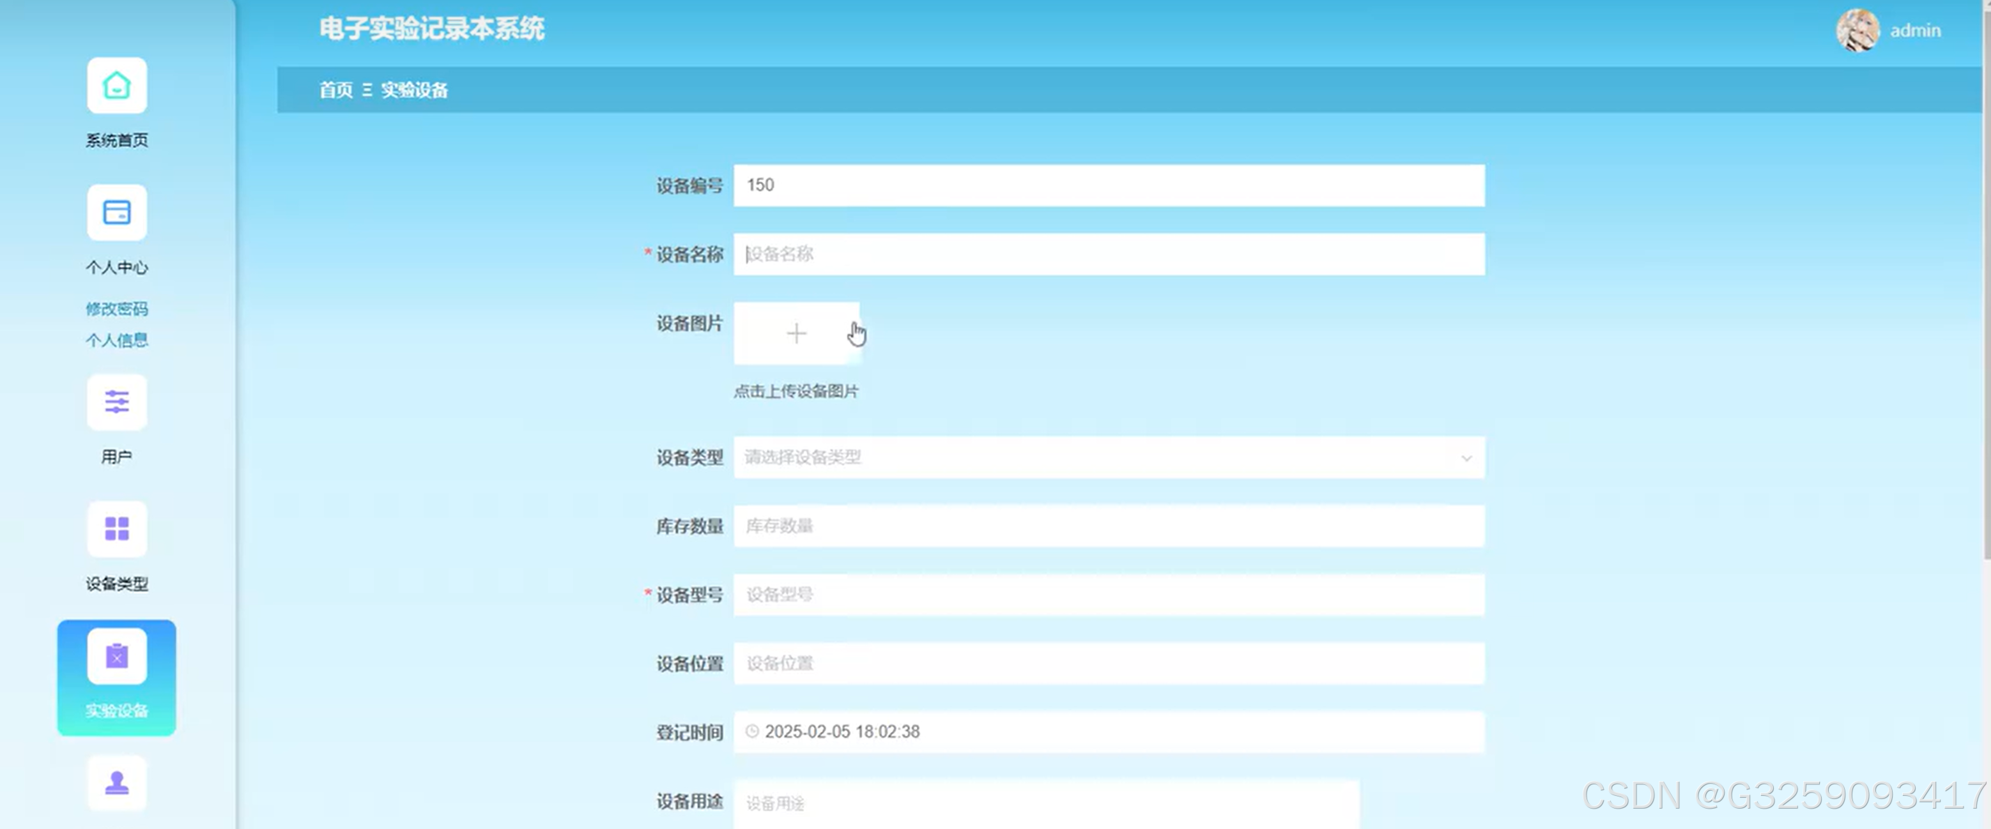Select the lab equipment clipboard icon
This screenshot has height=829, width=1991.
point(117,657)
